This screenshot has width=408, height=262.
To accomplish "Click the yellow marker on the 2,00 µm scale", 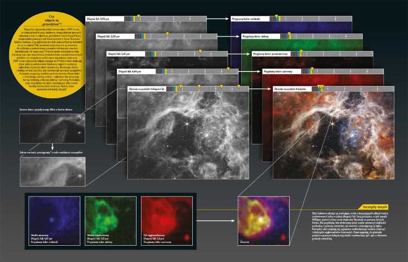I will [167, 34].
